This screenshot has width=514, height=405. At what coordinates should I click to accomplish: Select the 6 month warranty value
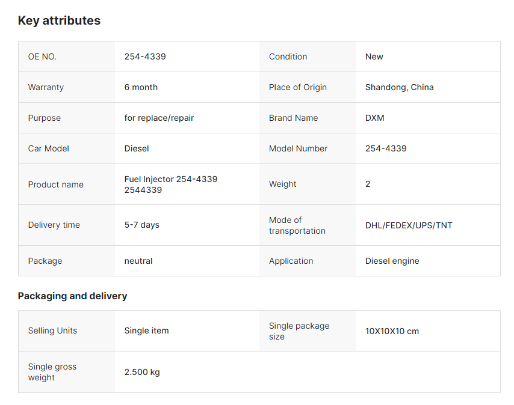coord(141,87)
